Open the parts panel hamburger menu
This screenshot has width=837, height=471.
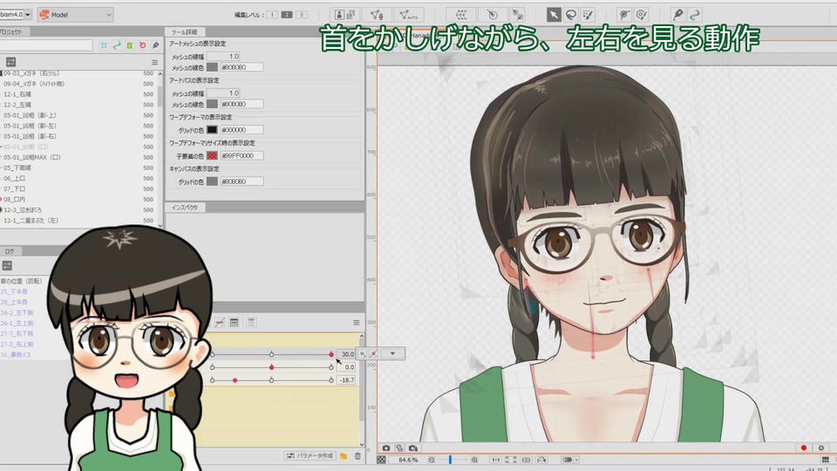154,62
